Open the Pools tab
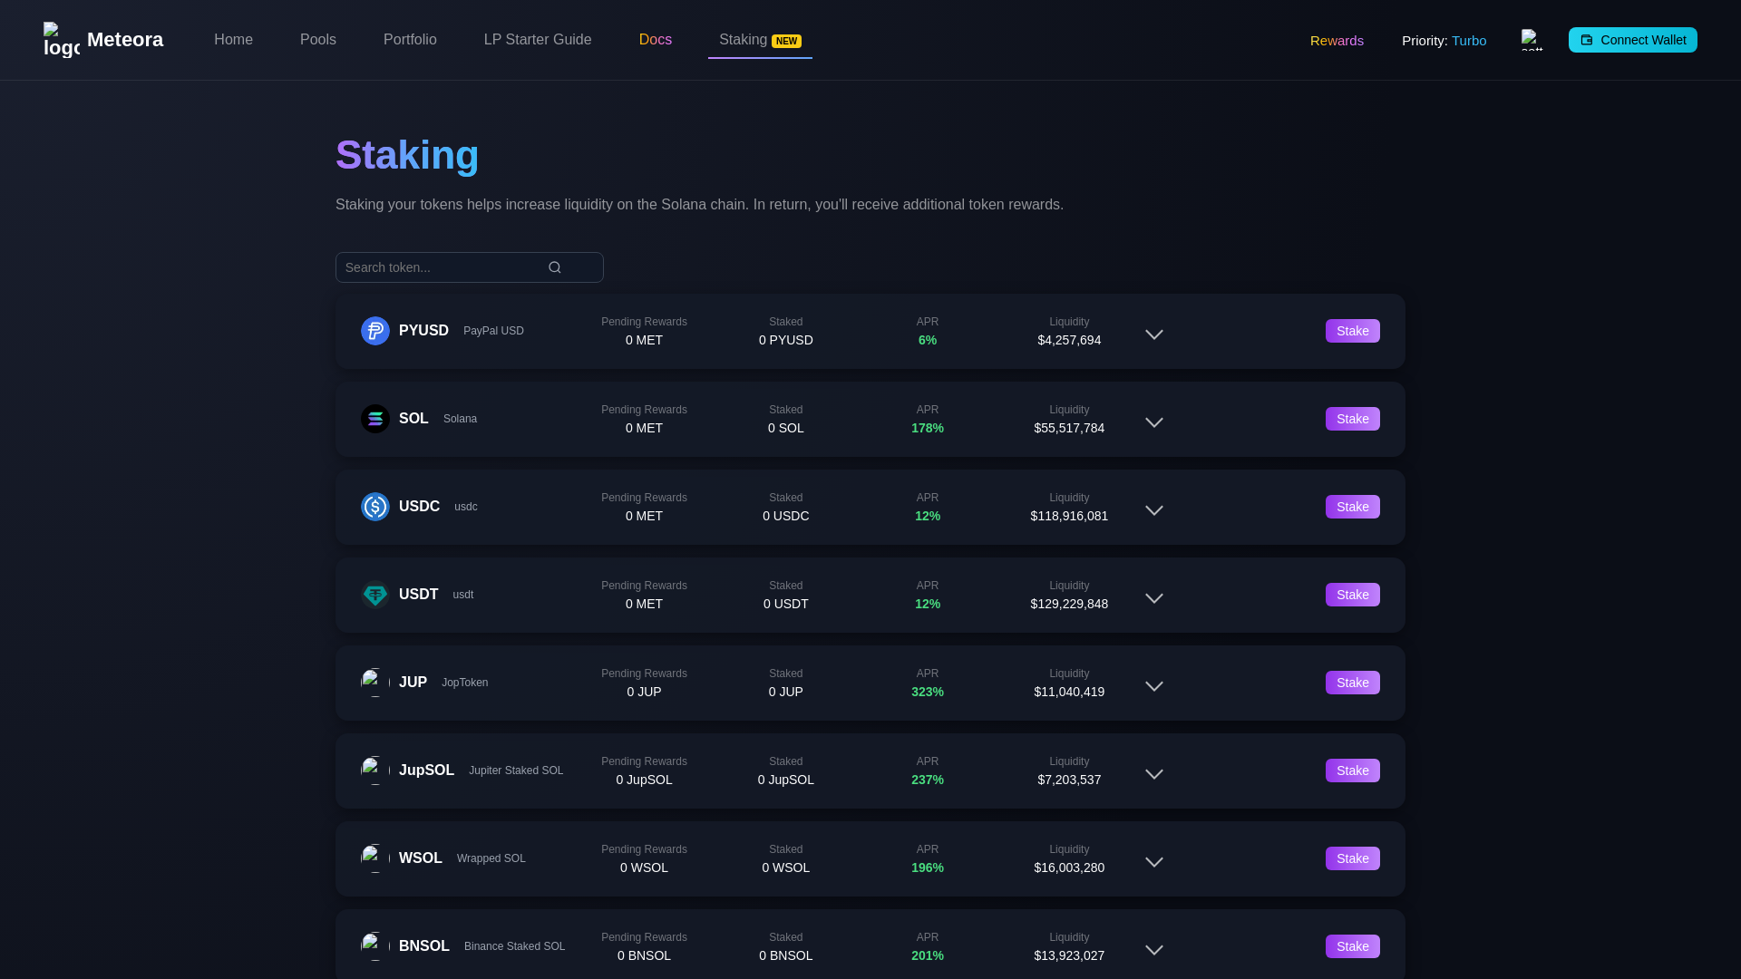This screenshot has width=1741, height=979. [x=318, y=40]
